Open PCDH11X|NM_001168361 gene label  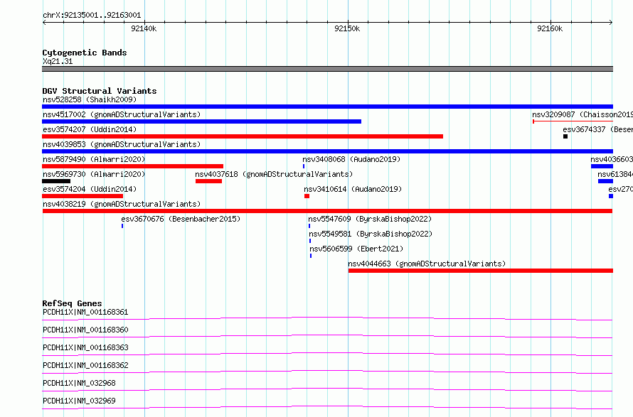[85, 312]
